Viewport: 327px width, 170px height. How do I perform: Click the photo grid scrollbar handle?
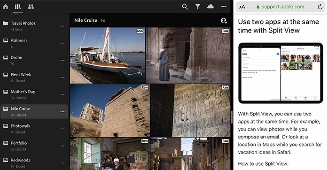232,117
